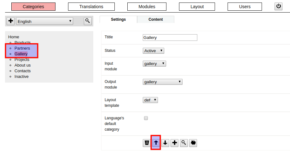Open the English language dropdown
The image size is (290, 152).
click(x=44, y=21)
